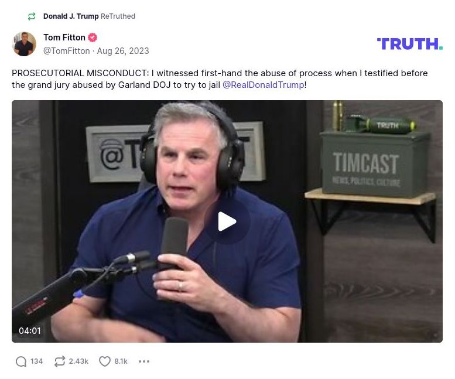Click the Aug 26, 2023 timestamp
The height and width of the screenshot is (379, 455).
(123, 51)
